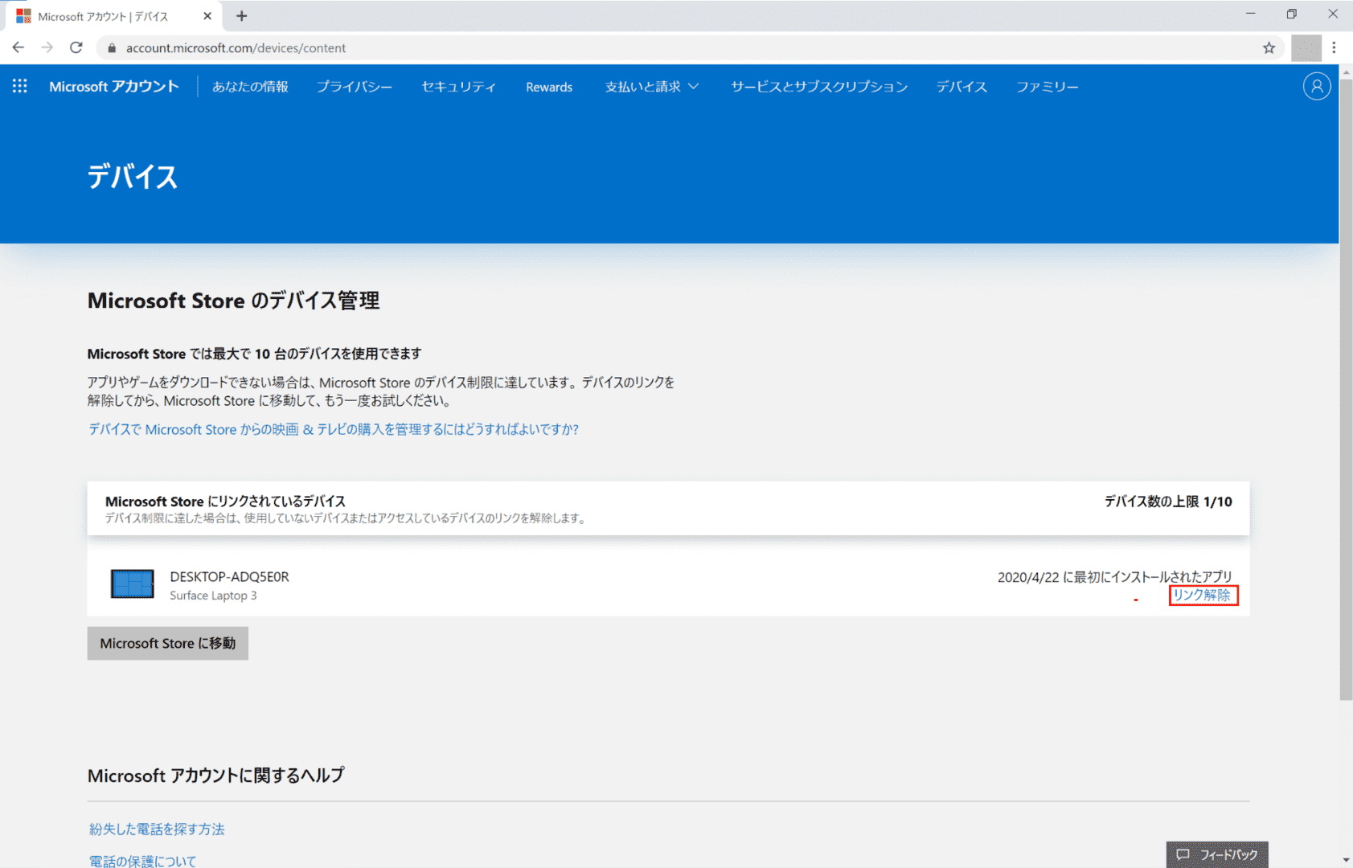Open プライバシー menu item
Screen dimensions: 1353x868
click(x=355, y=87)
